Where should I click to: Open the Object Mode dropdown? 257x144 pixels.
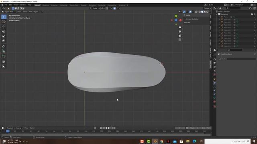9,12
